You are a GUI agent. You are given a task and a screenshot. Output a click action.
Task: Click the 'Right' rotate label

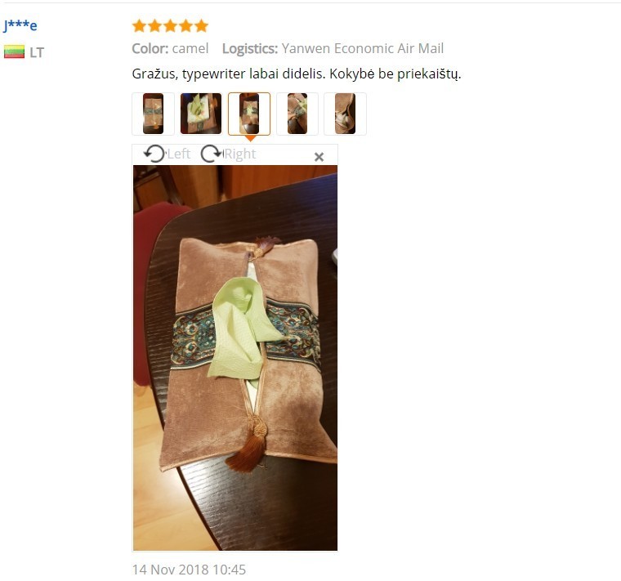[240, 154]
